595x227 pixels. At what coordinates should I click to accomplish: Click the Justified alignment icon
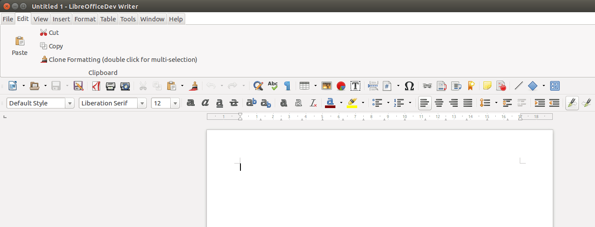(x=468, y=103)
